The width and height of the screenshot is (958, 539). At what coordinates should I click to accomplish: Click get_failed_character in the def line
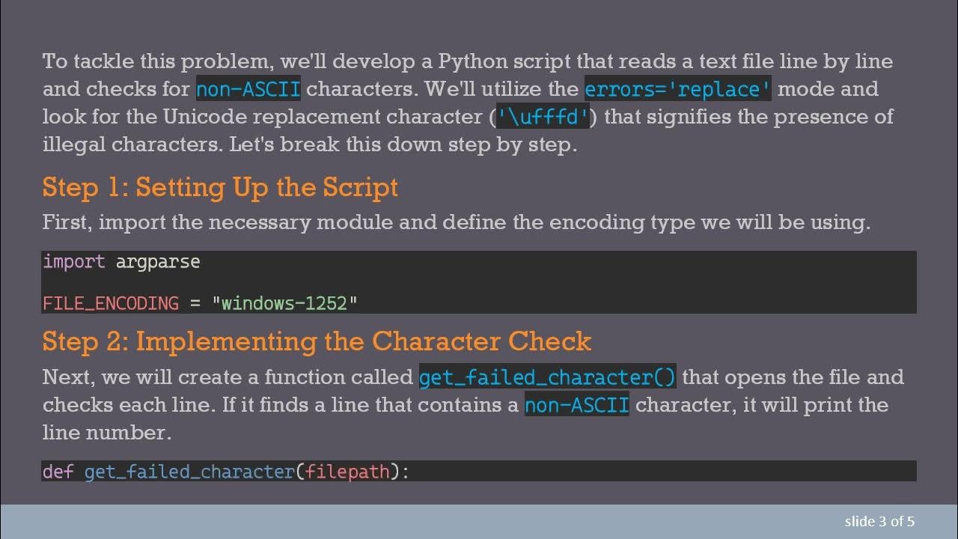pos(189,472)
